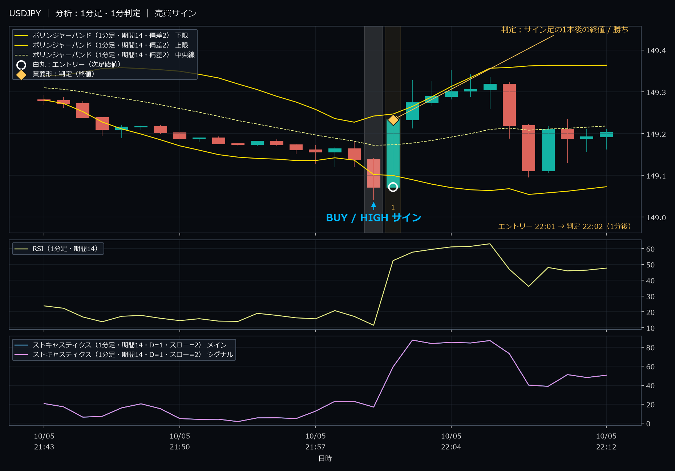The image size is (675, 471).
Task: Click the purple シグナル line swatch in the legend
Action: click(21, 355)
